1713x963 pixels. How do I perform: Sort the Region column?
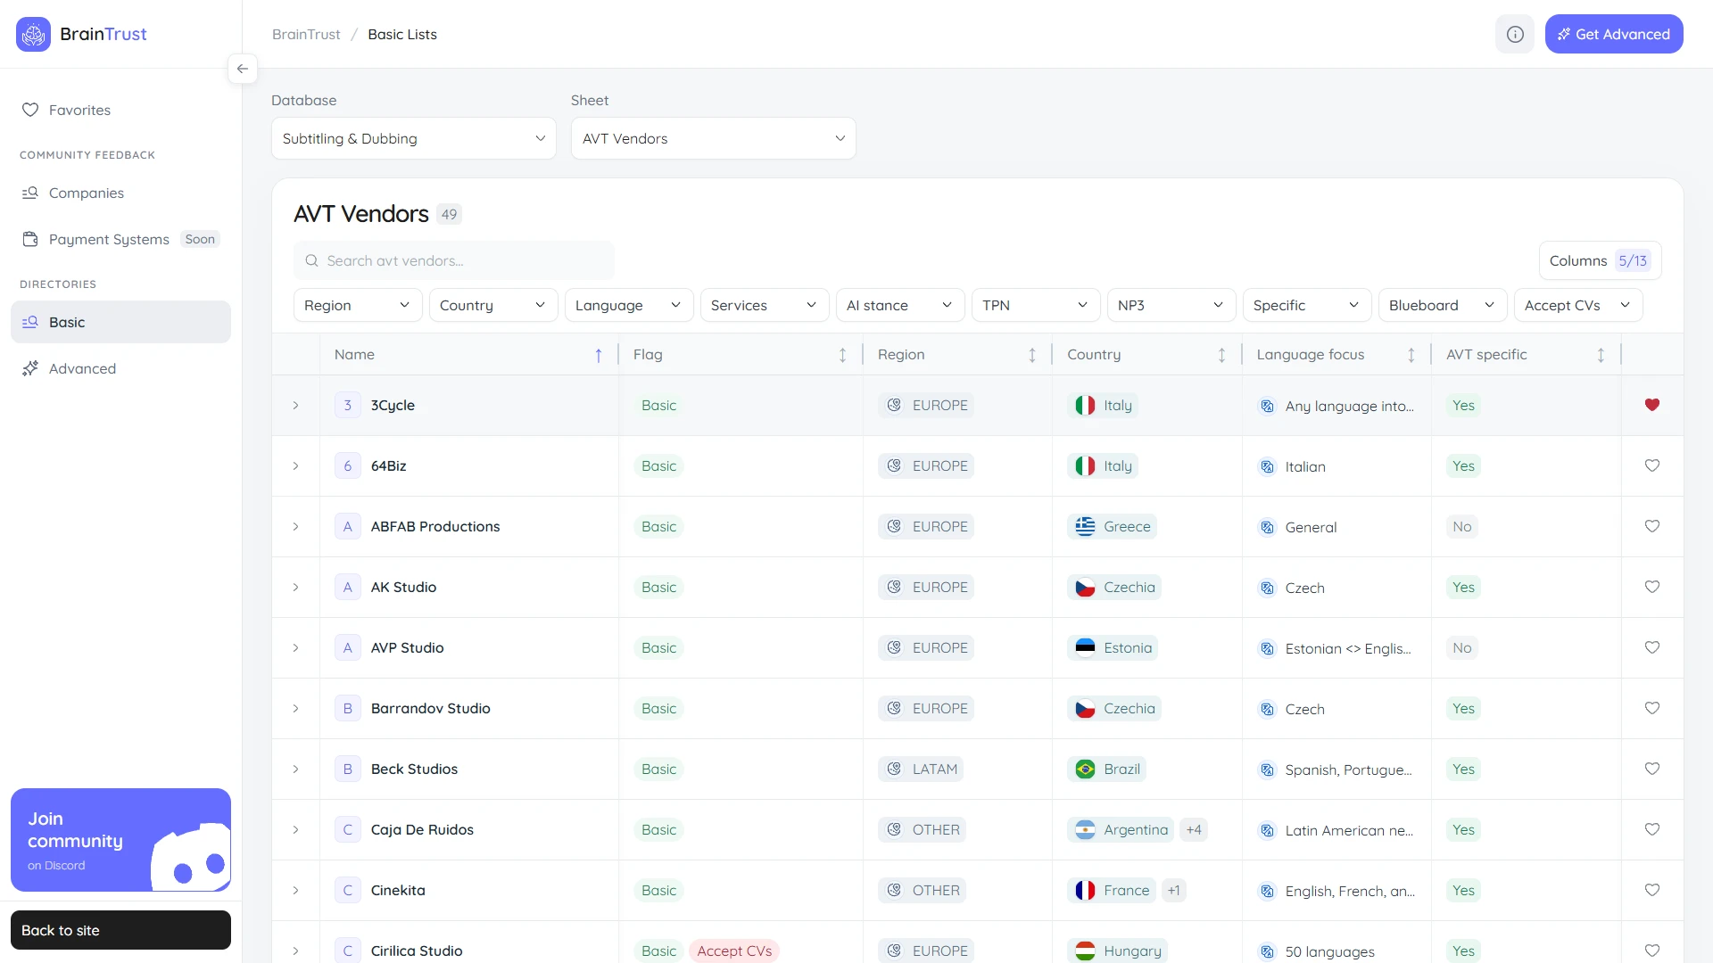click(1032, 355)
